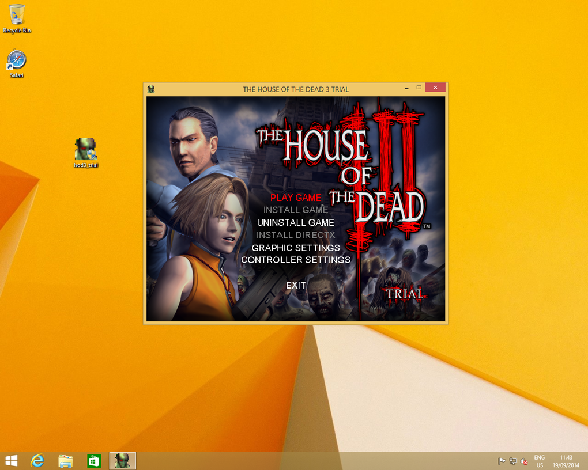Open the ENG US language indicator
This screenshot has height=470, width=588.
click(539, 461)
